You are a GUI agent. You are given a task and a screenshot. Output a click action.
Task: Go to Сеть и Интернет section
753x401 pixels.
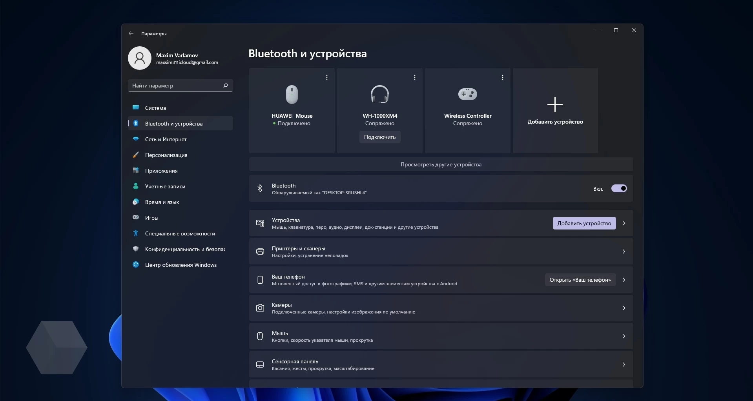pyautogui.click(x=181, y=139)
